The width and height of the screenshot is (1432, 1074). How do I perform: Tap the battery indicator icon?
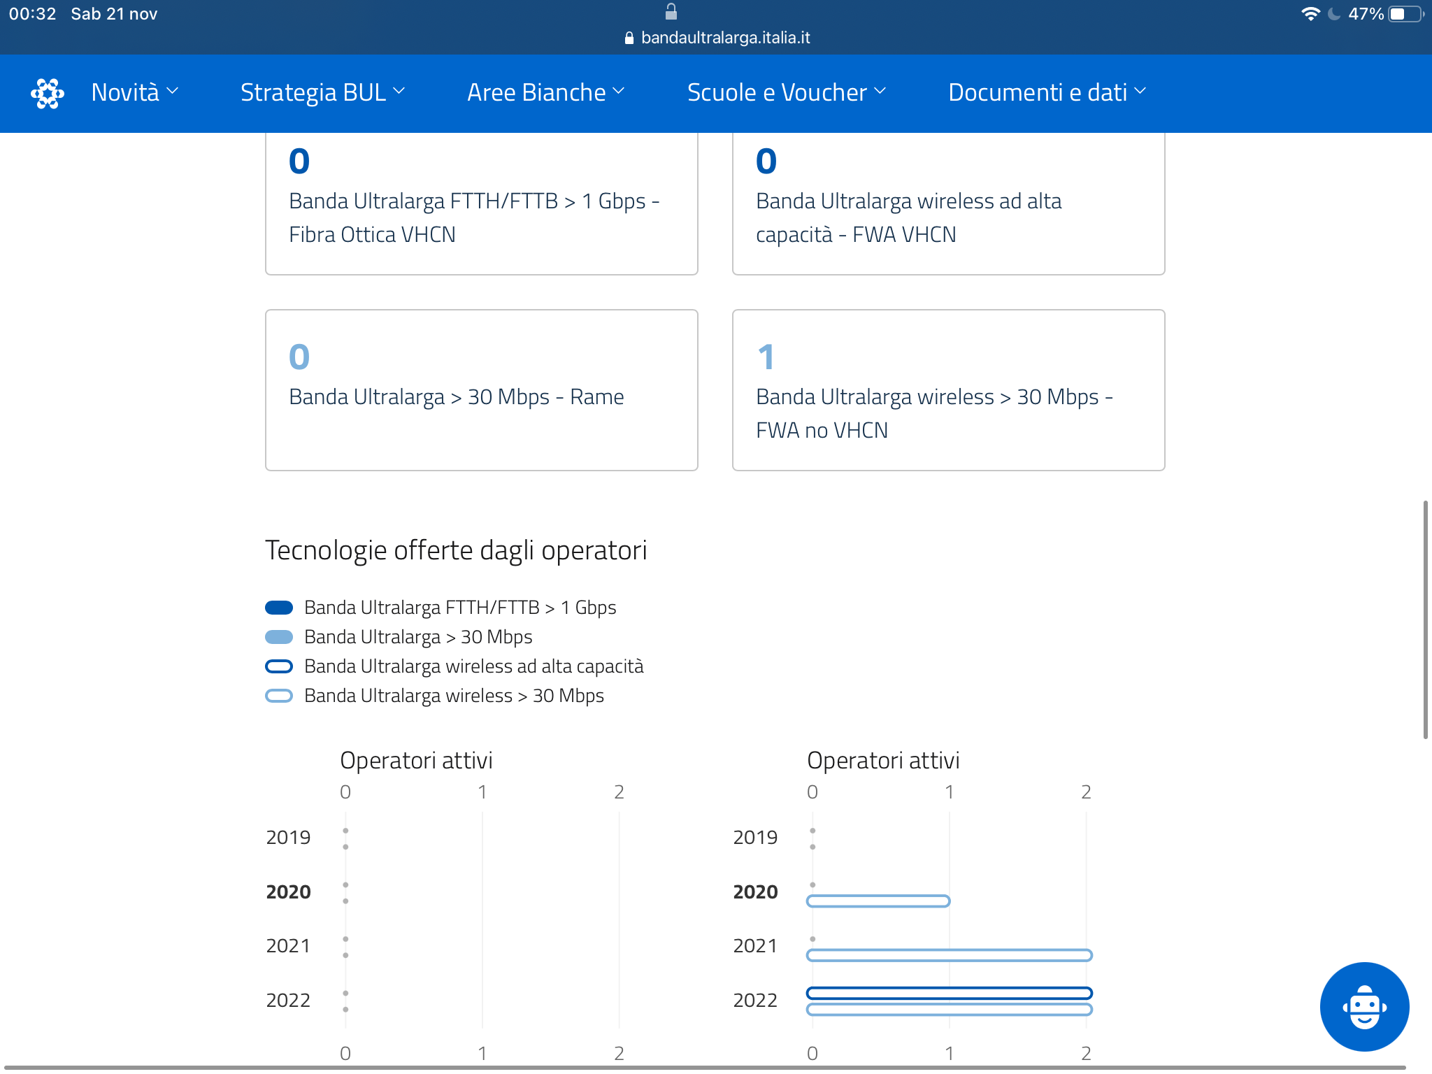pos(1405,14)
